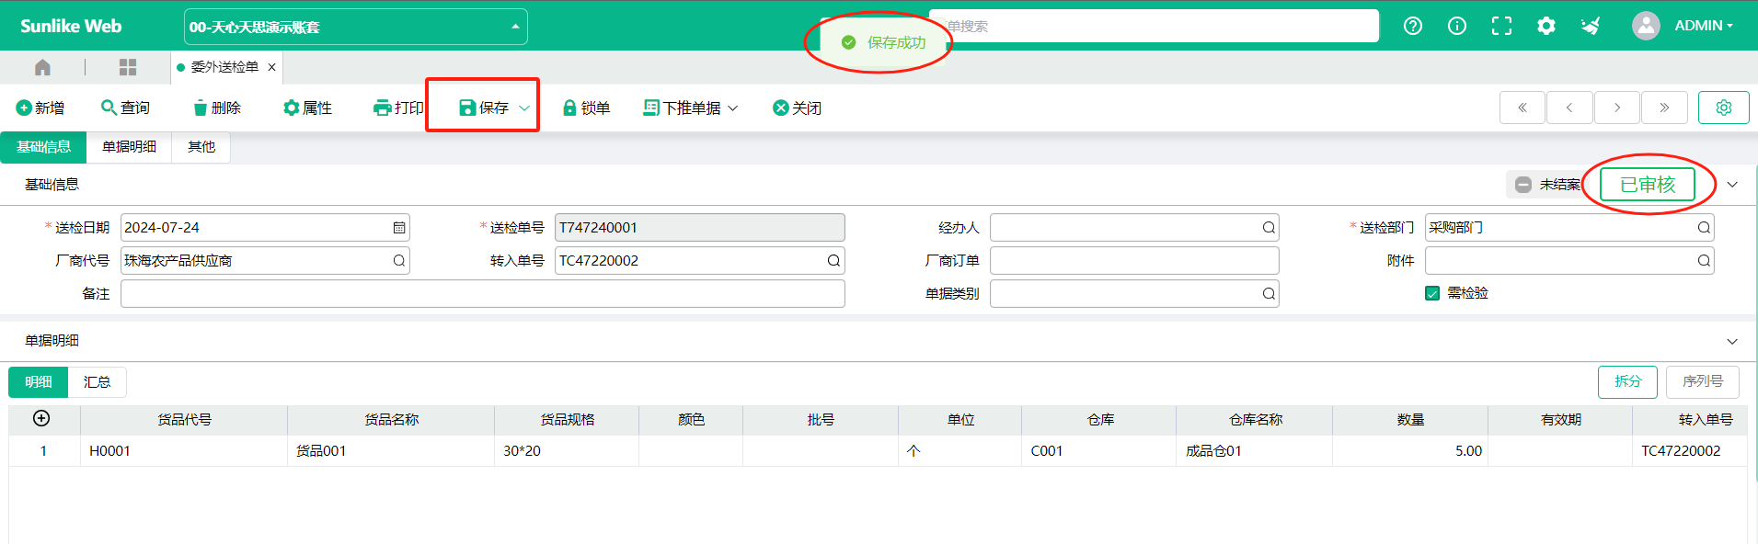
Task: Jump to last record arrow
Action: coord(1664,108)
